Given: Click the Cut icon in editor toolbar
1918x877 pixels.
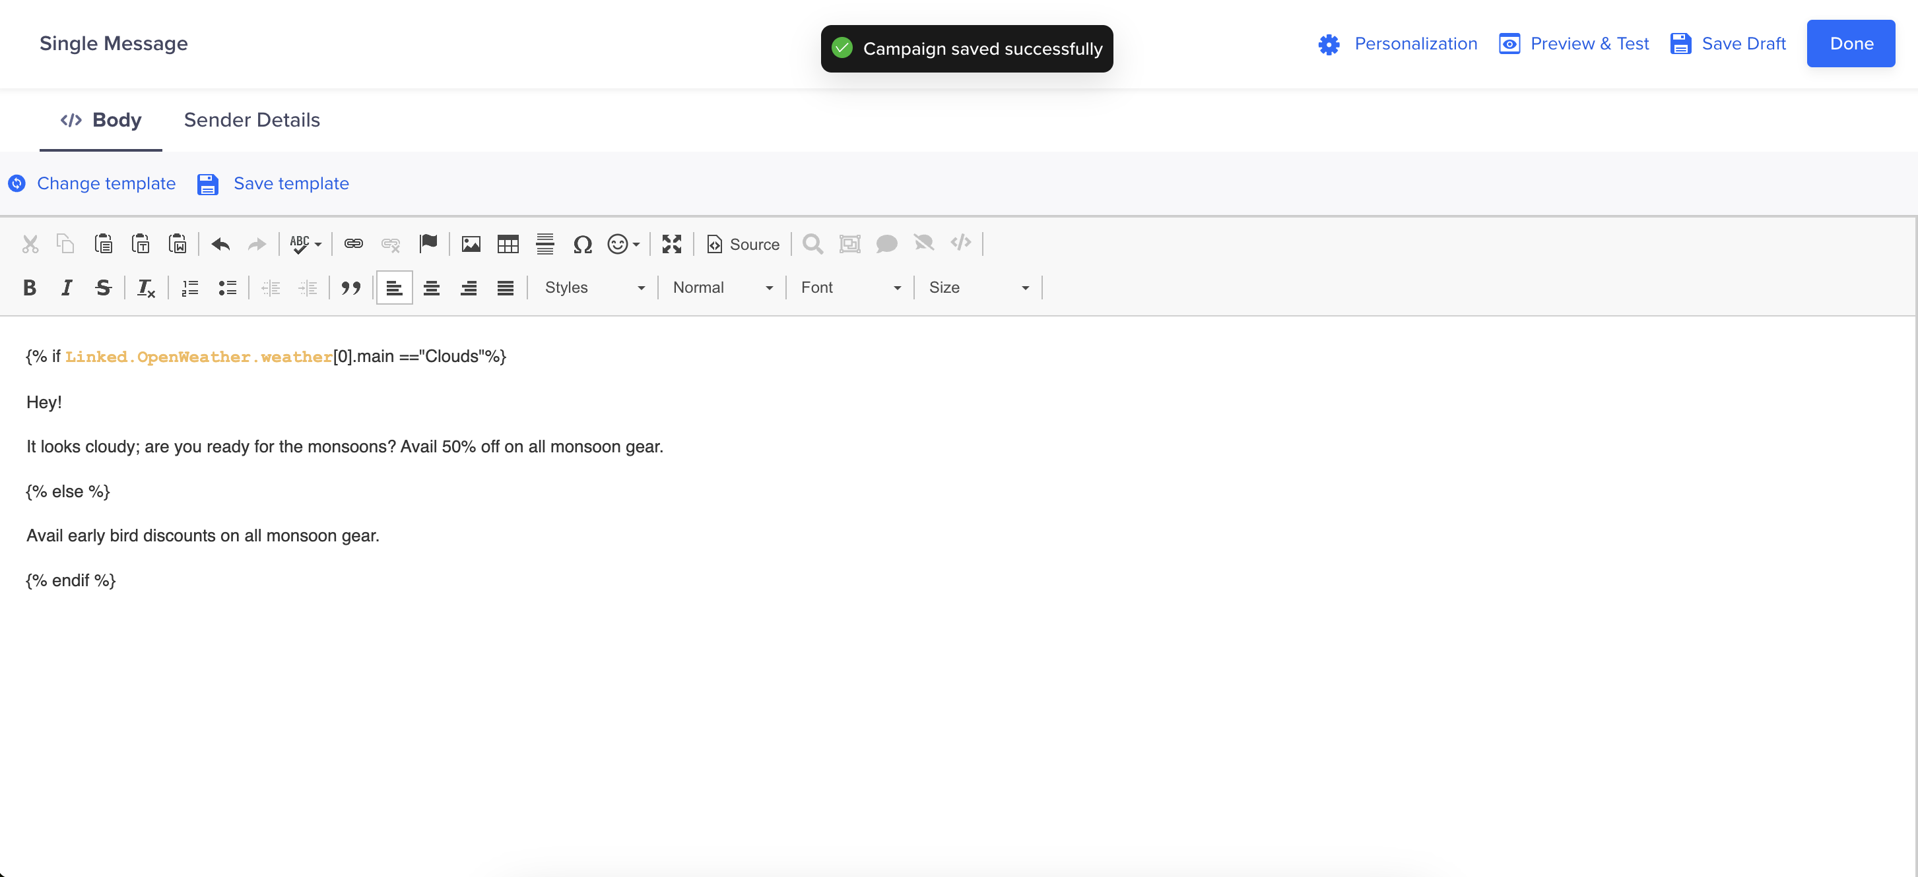Looking at the screenshot, I should click(x=30, y=244).
